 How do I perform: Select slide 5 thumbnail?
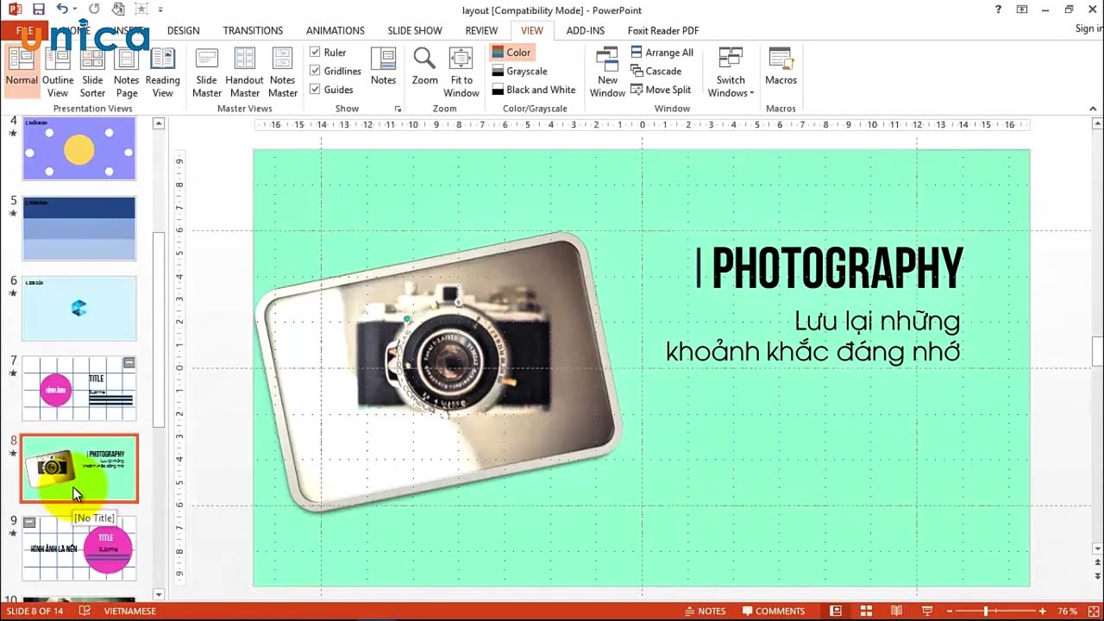[79, 229]
